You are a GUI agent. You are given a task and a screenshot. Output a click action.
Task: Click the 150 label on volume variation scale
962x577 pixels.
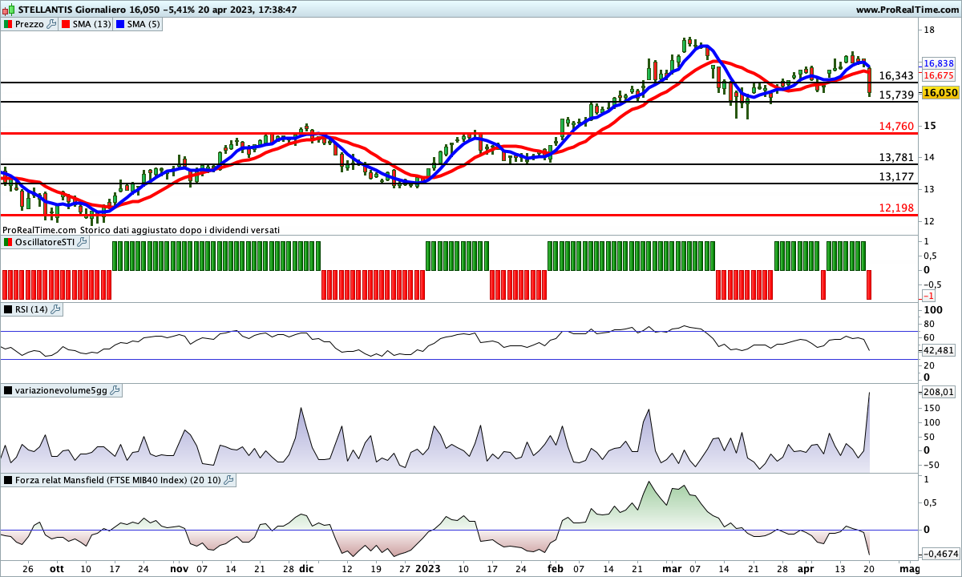point(932,408)
